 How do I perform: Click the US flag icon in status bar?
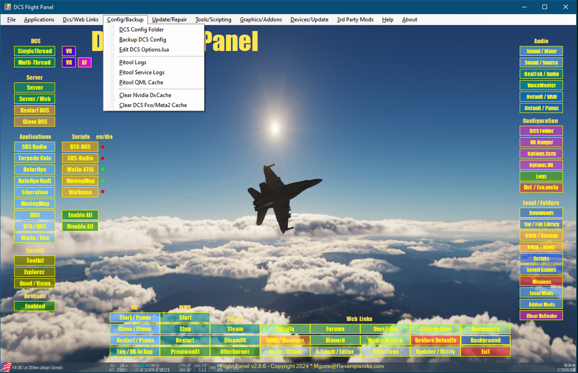[x=6, y=367]
